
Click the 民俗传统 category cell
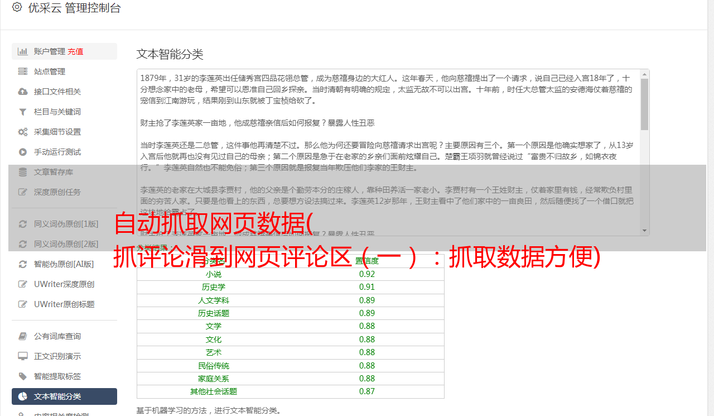214,366
